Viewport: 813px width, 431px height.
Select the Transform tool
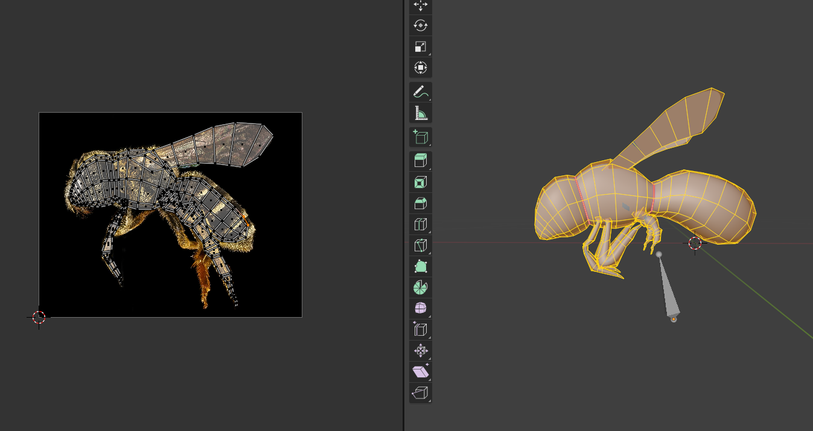421,68
